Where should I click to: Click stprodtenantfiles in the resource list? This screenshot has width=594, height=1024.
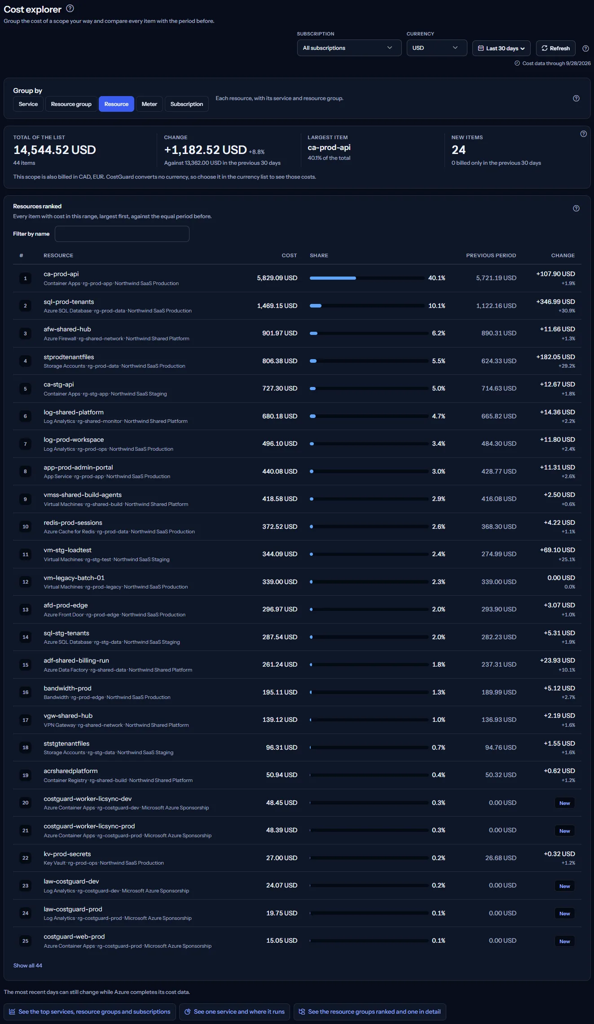[69, 357]
